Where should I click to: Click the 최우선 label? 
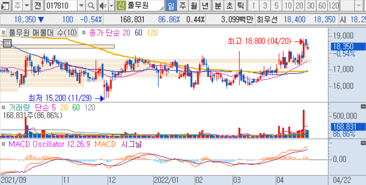click(x=267, y=20)
